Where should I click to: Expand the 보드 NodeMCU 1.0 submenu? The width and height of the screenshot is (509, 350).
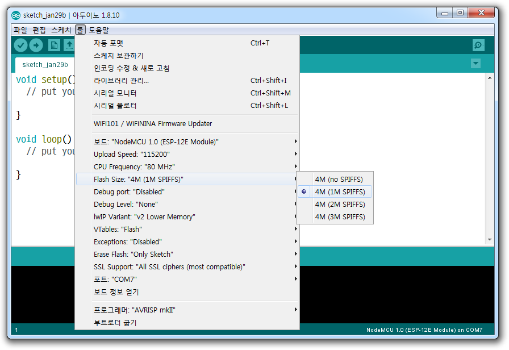coord(187,141)
